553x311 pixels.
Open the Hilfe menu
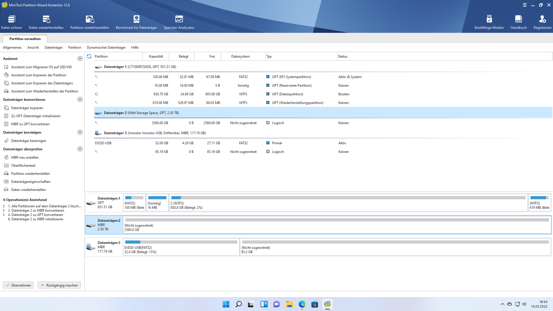(135, 48)
